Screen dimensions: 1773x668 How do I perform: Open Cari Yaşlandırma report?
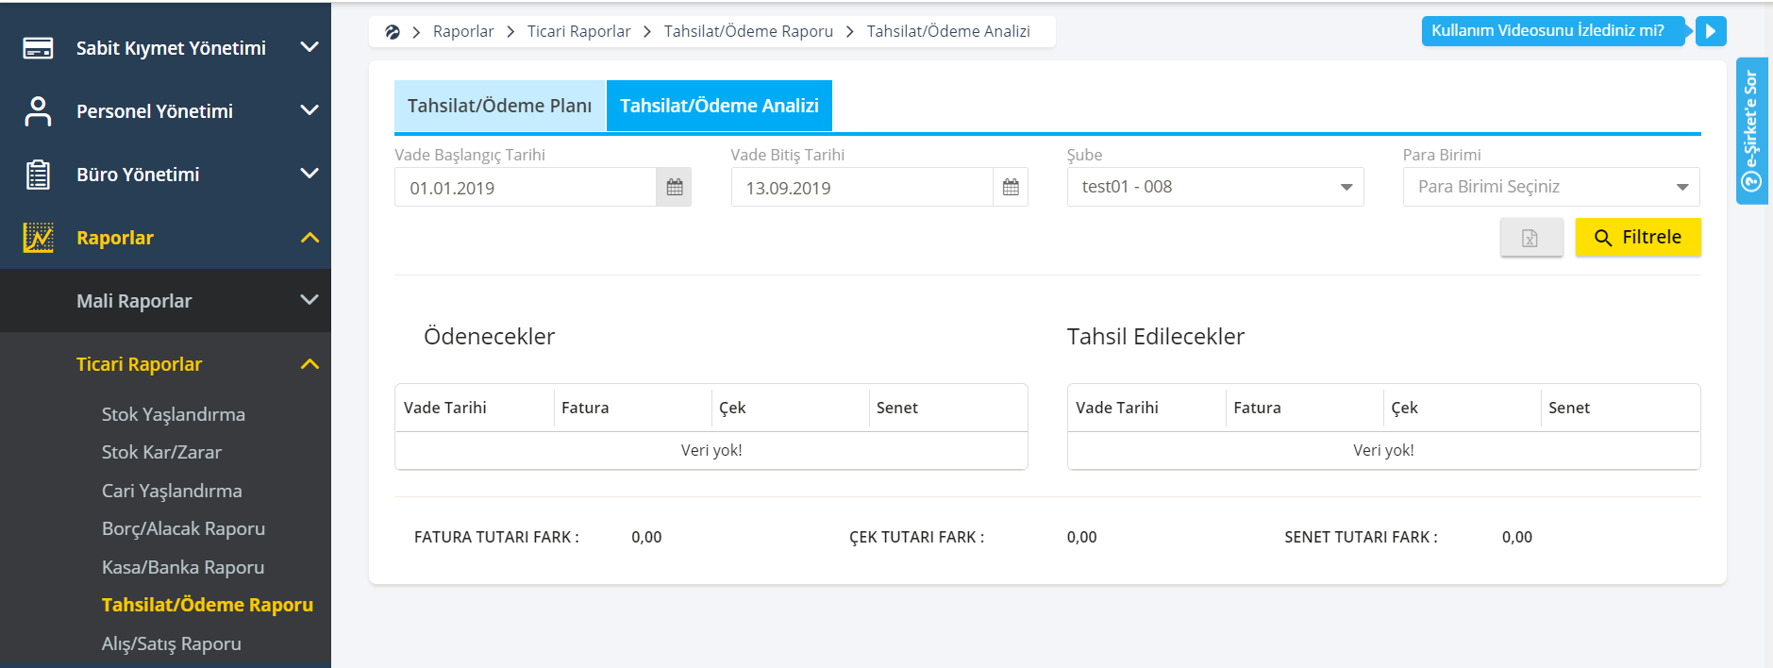click(x=172, y=491)
